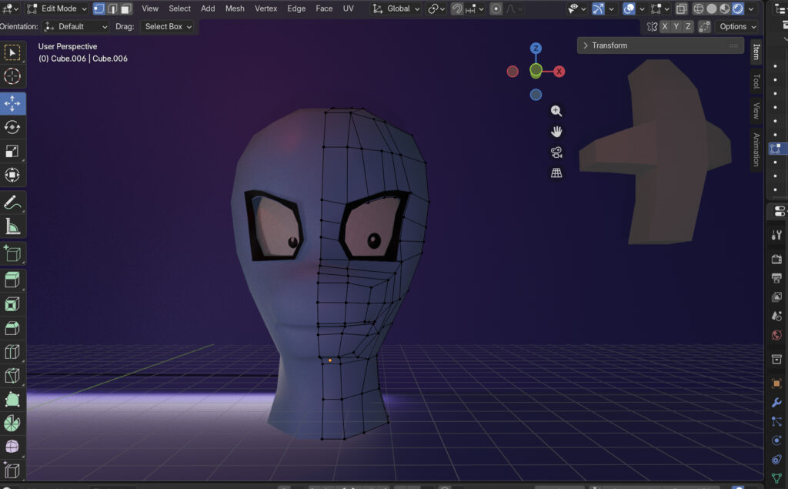788x489 pixels.
Task: Toggle X-ray display button
Action: click(x=682, y=8)
